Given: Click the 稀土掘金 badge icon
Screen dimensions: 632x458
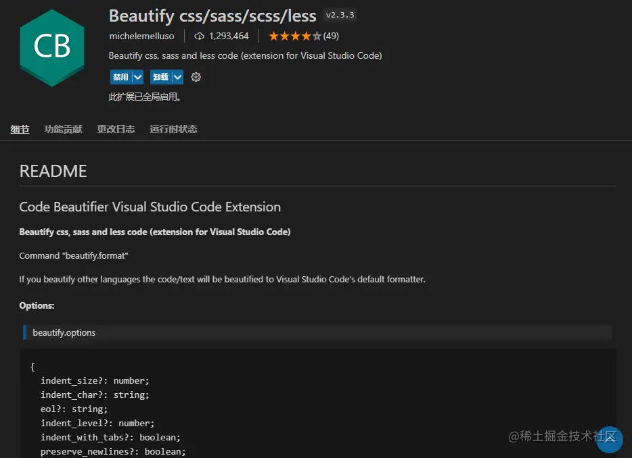Looking at the screenshot, I should pyautogui.click(x=608, y=440).
